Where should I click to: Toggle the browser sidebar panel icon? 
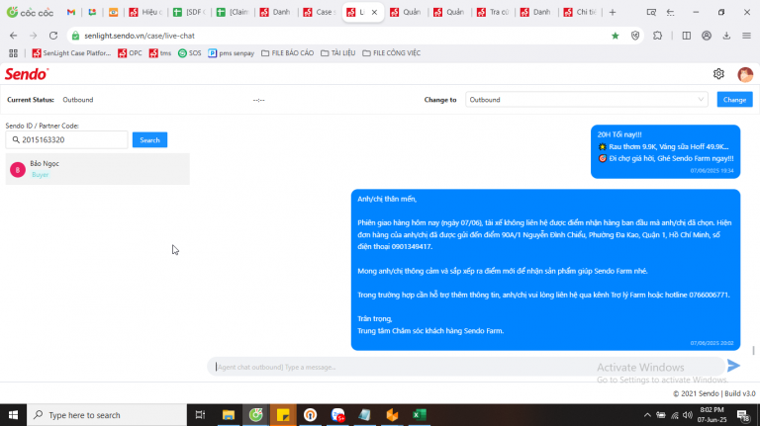687,36
